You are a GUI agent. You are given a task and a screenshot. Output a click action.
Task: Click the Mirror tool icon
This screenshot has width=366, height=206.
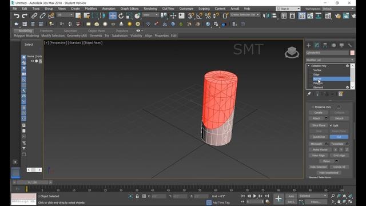266,15
